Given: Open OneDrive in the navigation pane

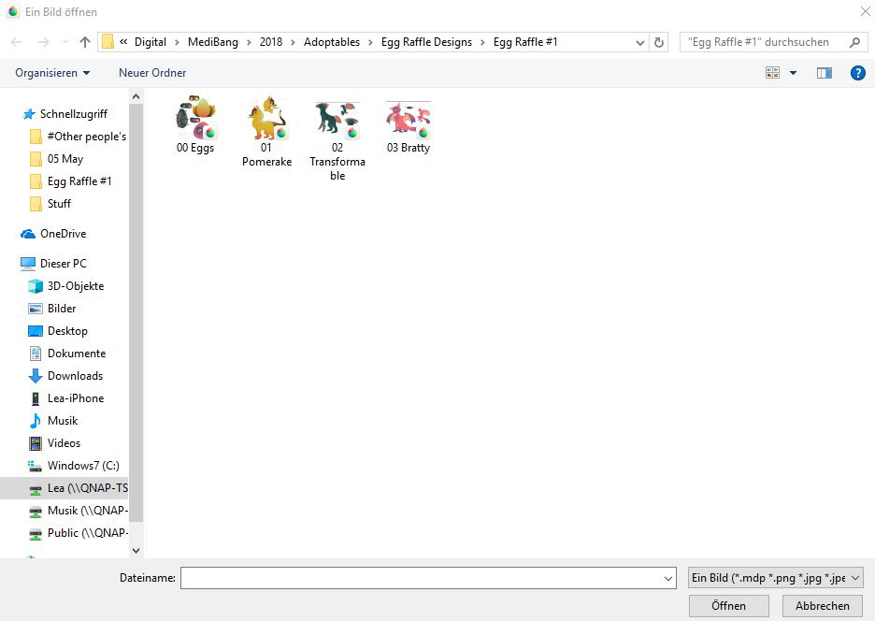Looking at the screenshot, I should (x=63, y=234).
